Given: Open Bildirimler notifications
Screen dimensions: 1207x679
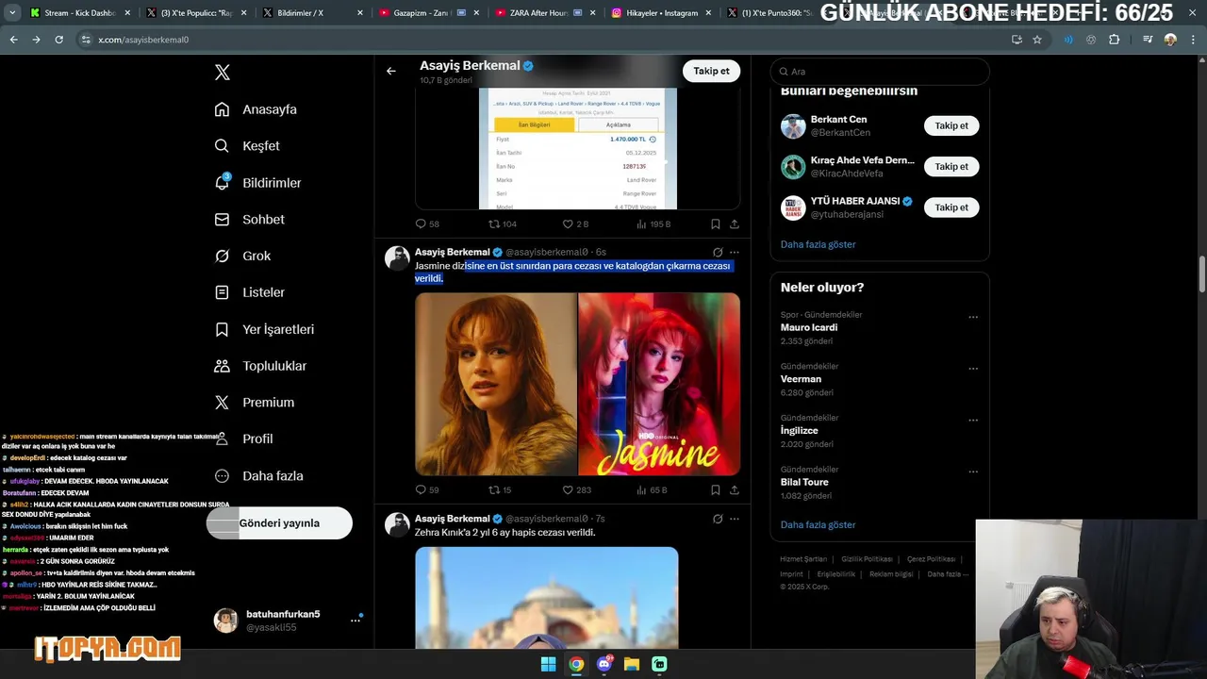Looking at the screenshot, I should [257, 183].
